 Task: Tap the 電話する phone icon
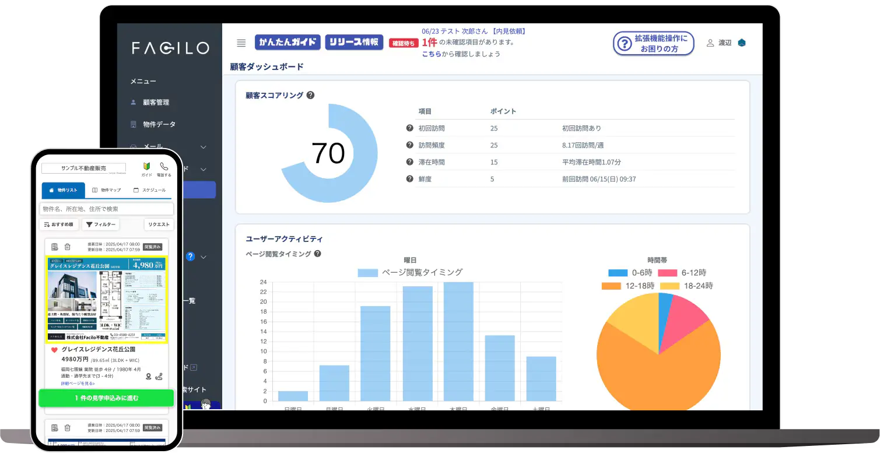pyautogui.click(x=164, y=167)
